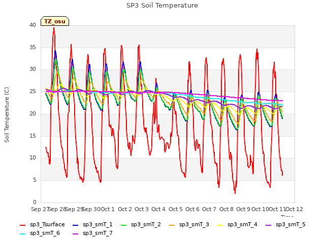Viewport: 325px width, 243px height.
Task: Click the Oct 7 x-axis tick label
Action: 209,209
